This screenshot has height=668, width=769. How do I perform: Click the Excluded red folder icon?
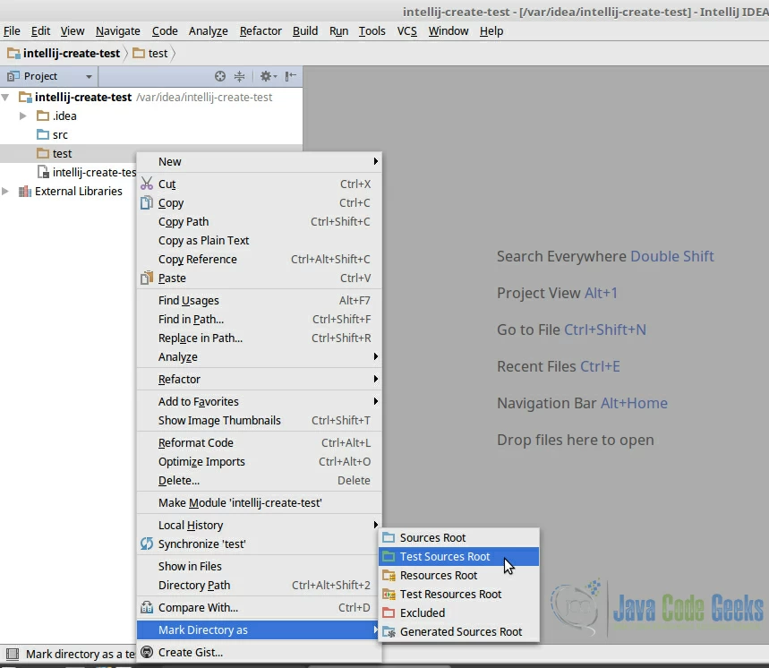pyautogui.click(x=389, y=612)
